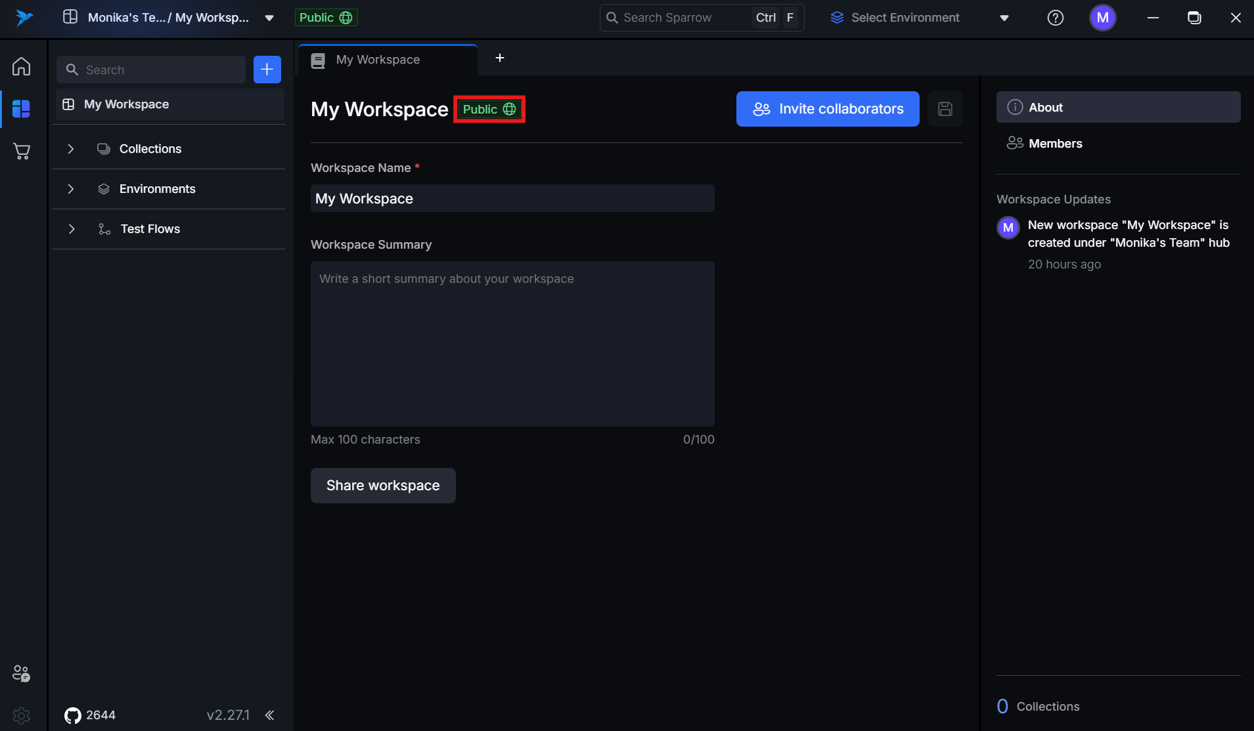Click the workspace switcher icon in title bar

point(70,17)
